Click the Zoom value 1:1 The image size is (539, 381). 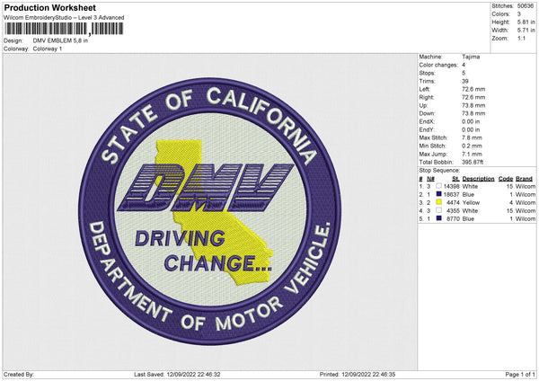(x=521, y=38)
